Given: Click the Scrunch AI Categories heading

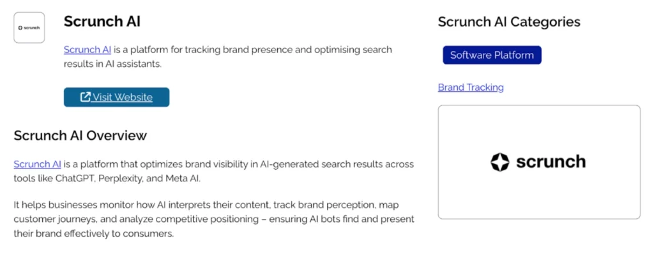Looking at the screenshot, I should [x=509, y=22].
